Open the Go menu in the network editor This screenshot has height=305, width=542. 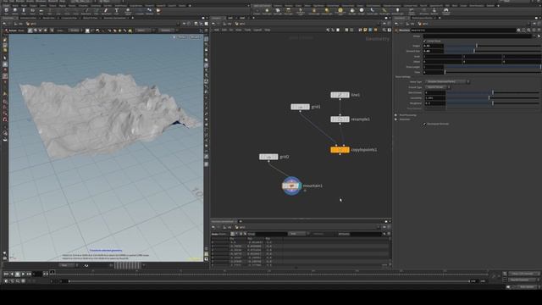pos(231,30)
